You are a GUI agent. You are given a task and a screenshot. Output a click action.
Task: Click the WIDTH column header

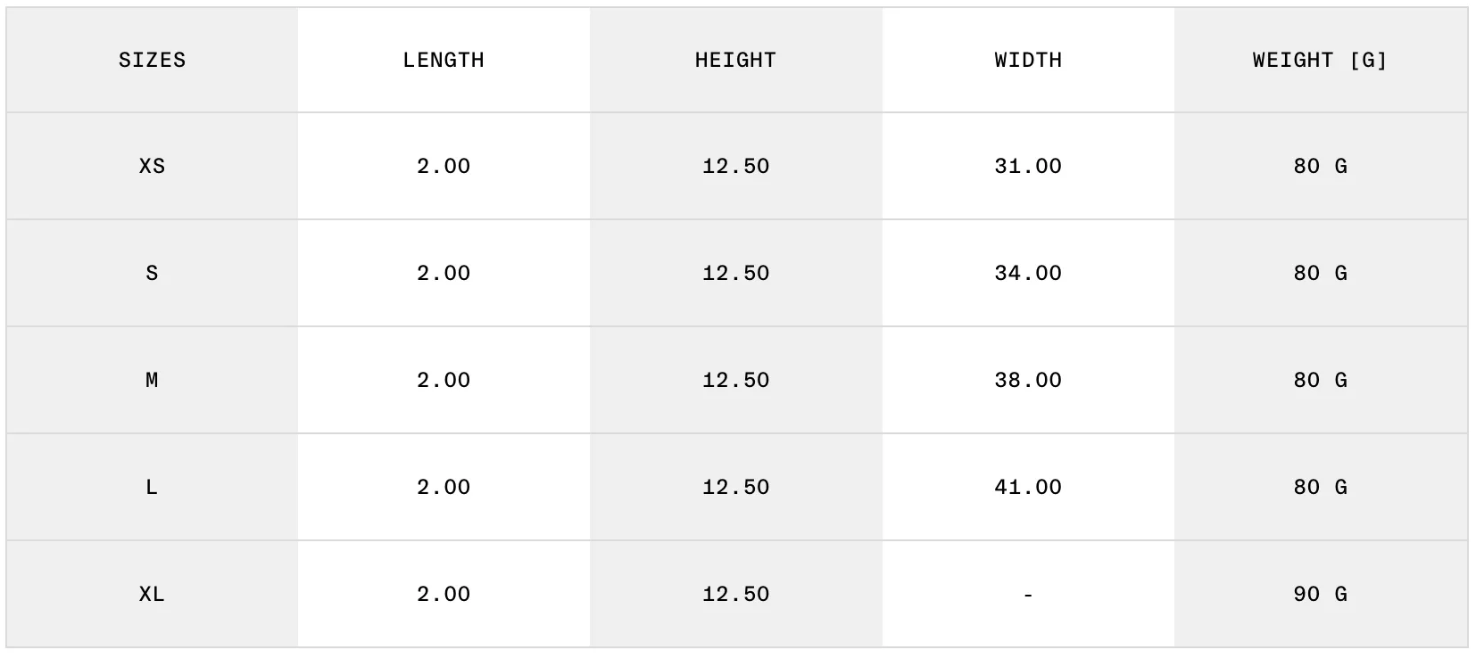[1028, 60]
